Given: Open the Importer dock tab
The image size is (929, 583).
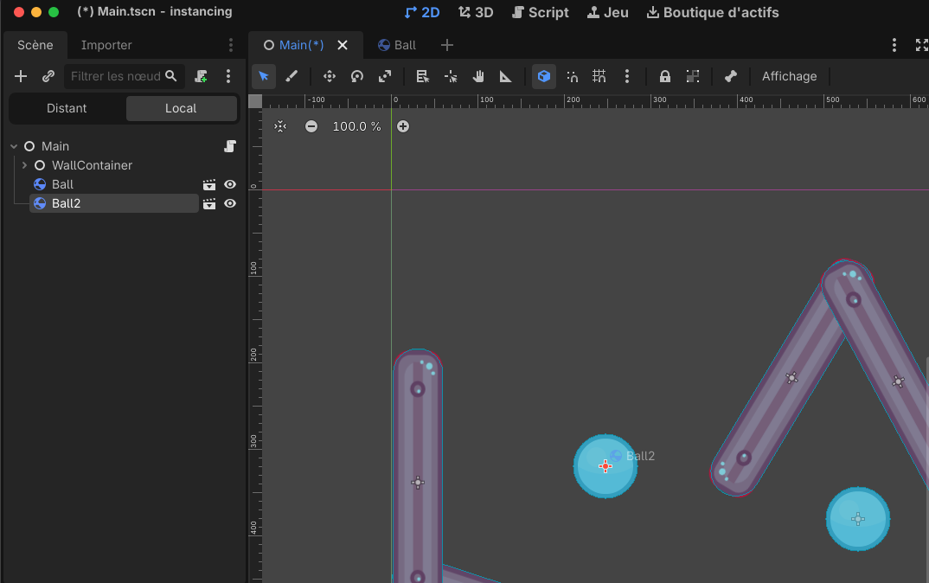Looking at the screenshot, I should (x=106, y=45).
